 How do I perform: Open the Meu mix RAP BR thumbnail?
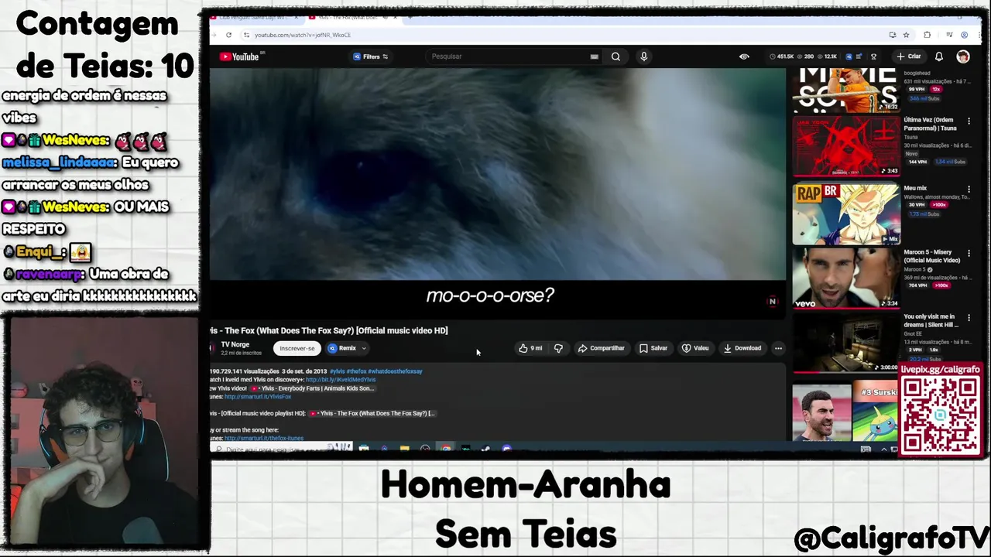point(846,214)
